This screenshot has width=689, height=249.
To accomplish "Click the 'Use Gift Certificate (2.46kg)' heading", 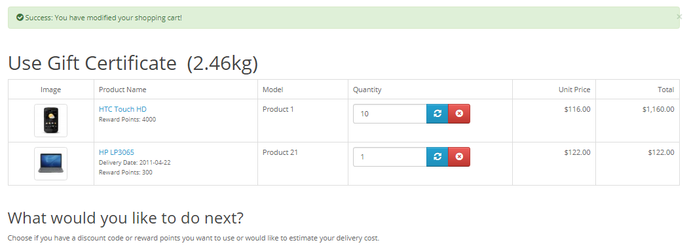I will [133, 63].
